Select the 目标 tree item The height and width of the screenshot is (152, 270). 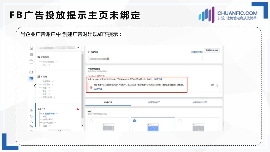pos(44,65)
